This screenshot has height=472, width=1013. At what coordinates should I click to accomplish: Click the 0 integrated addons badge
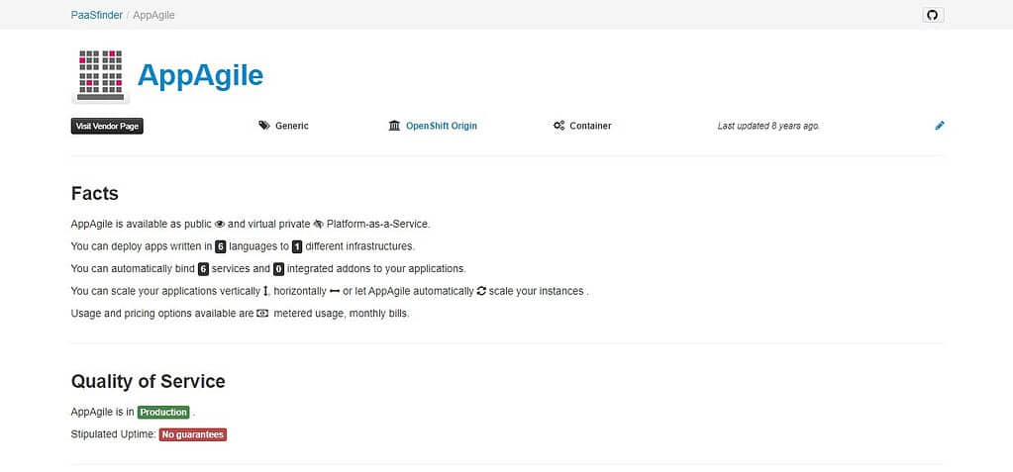[x=279, y=268]
